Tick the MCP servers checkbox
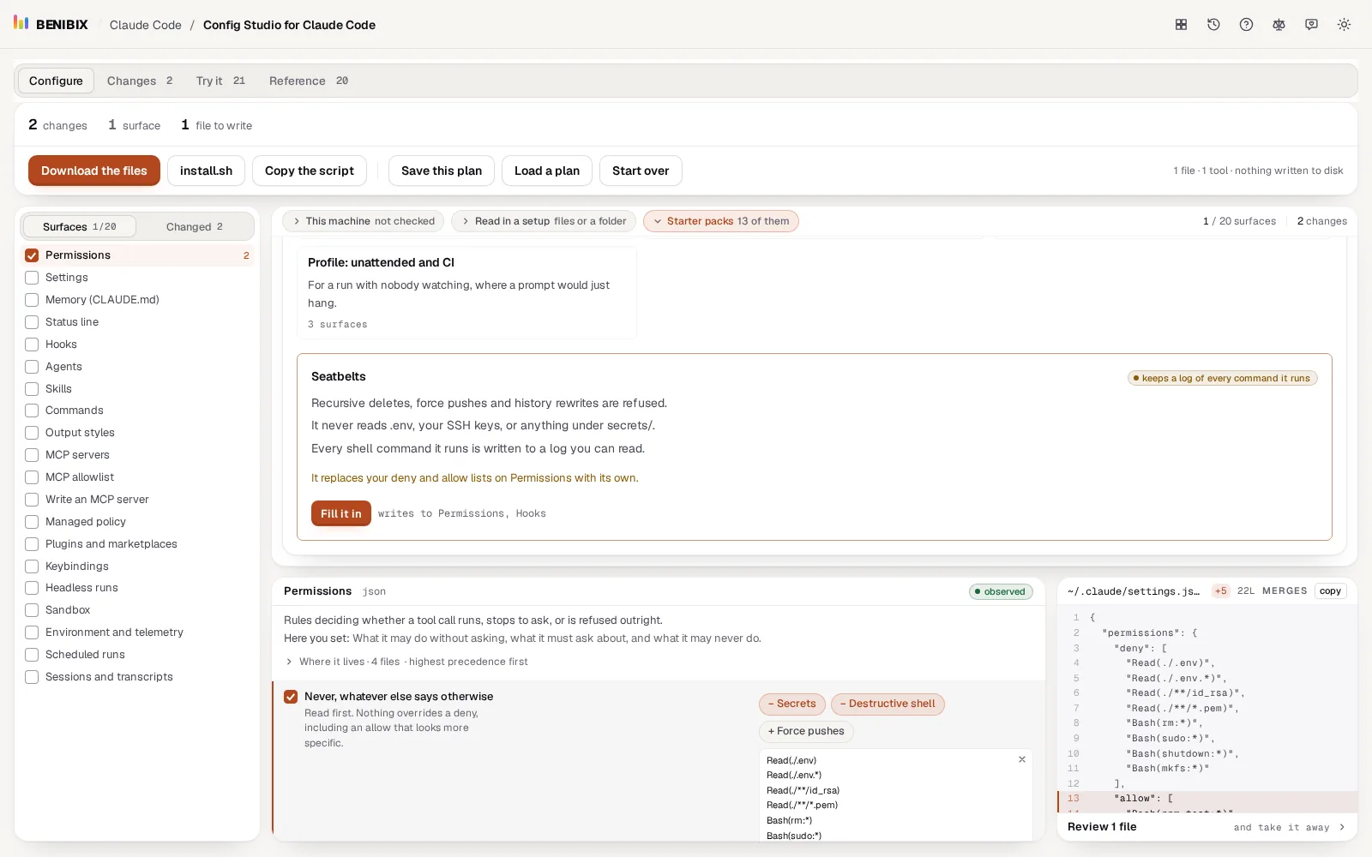 (32, 455)
